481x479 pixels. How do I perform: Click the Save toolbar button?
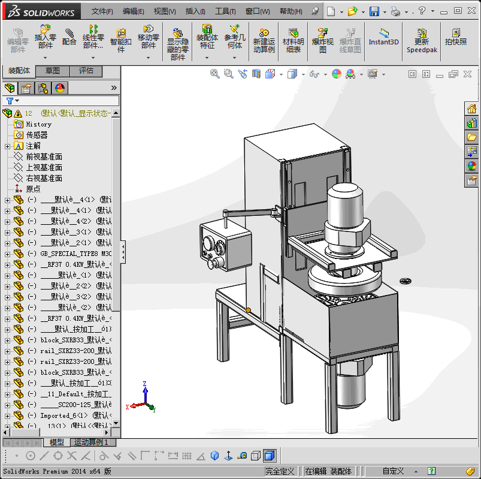[x=374, y=11]
